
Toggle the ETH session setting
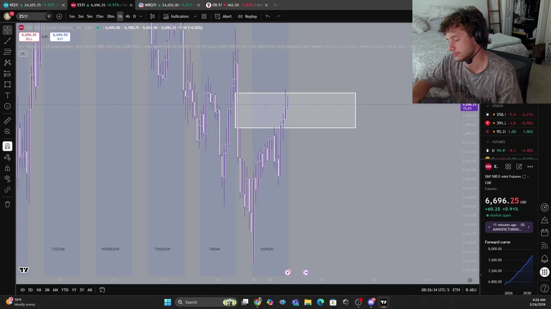coord(456,290)
